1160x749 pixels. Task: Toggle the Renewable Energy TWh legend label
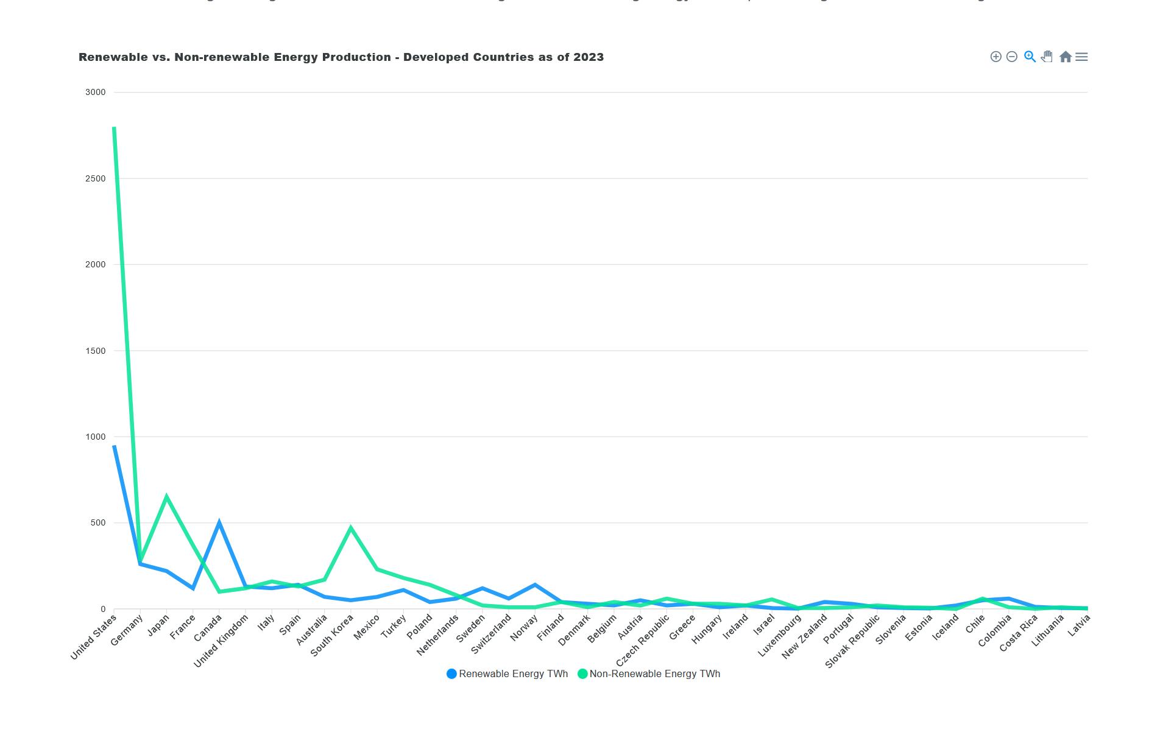[x=513, y=673]
